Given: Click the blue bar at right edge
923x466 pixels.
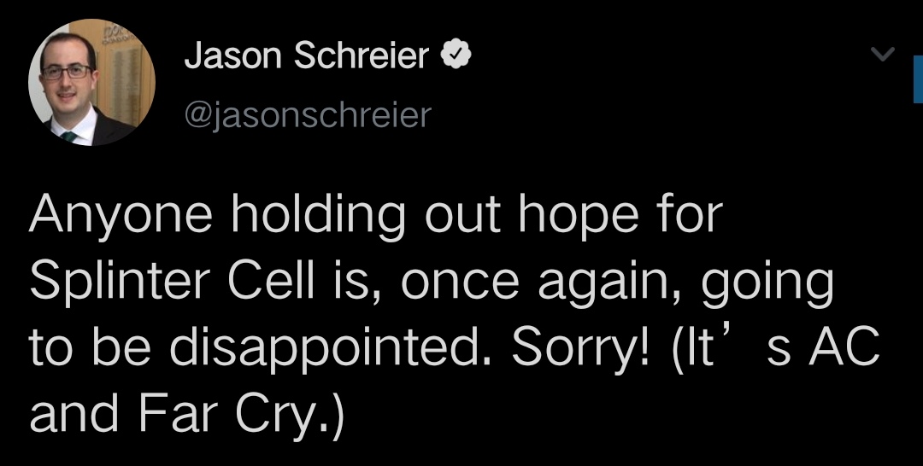Looking at the screenshot, I should (x=918, y=79).
